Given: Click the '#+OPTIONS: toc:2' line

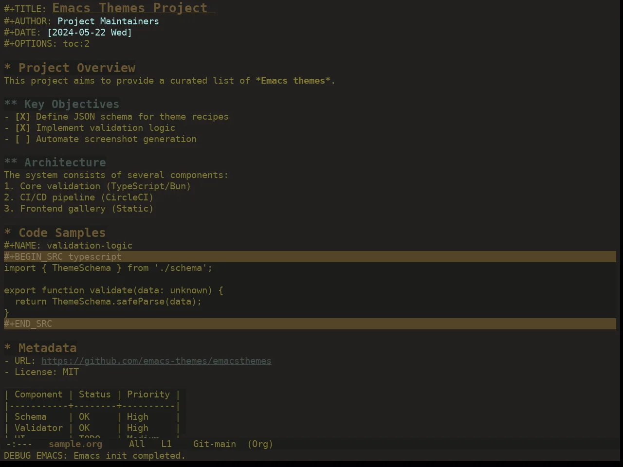Looking at the screenshot, I should (x=47, y=44).
